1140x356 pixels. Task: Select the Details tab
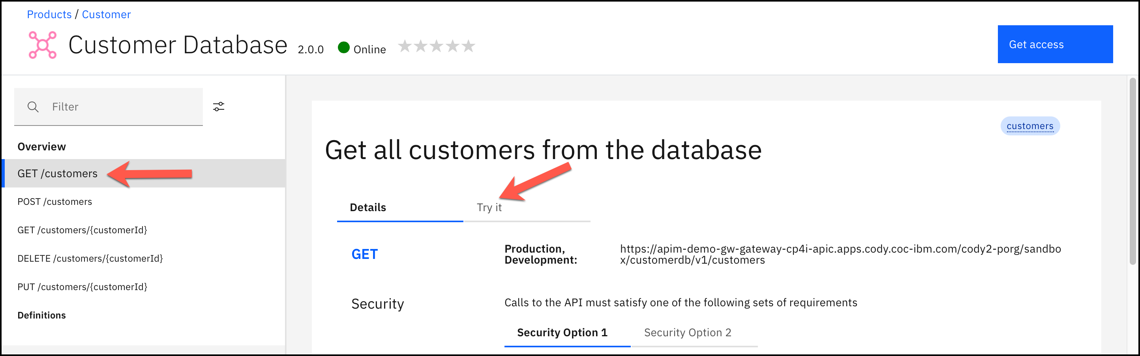[368, 208]
